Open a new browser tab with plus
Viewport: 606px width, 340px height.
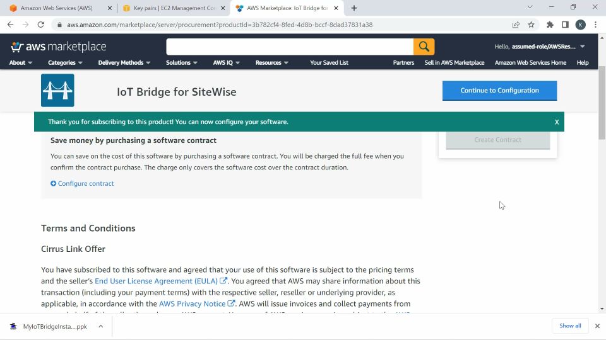[x=354, y=8]
